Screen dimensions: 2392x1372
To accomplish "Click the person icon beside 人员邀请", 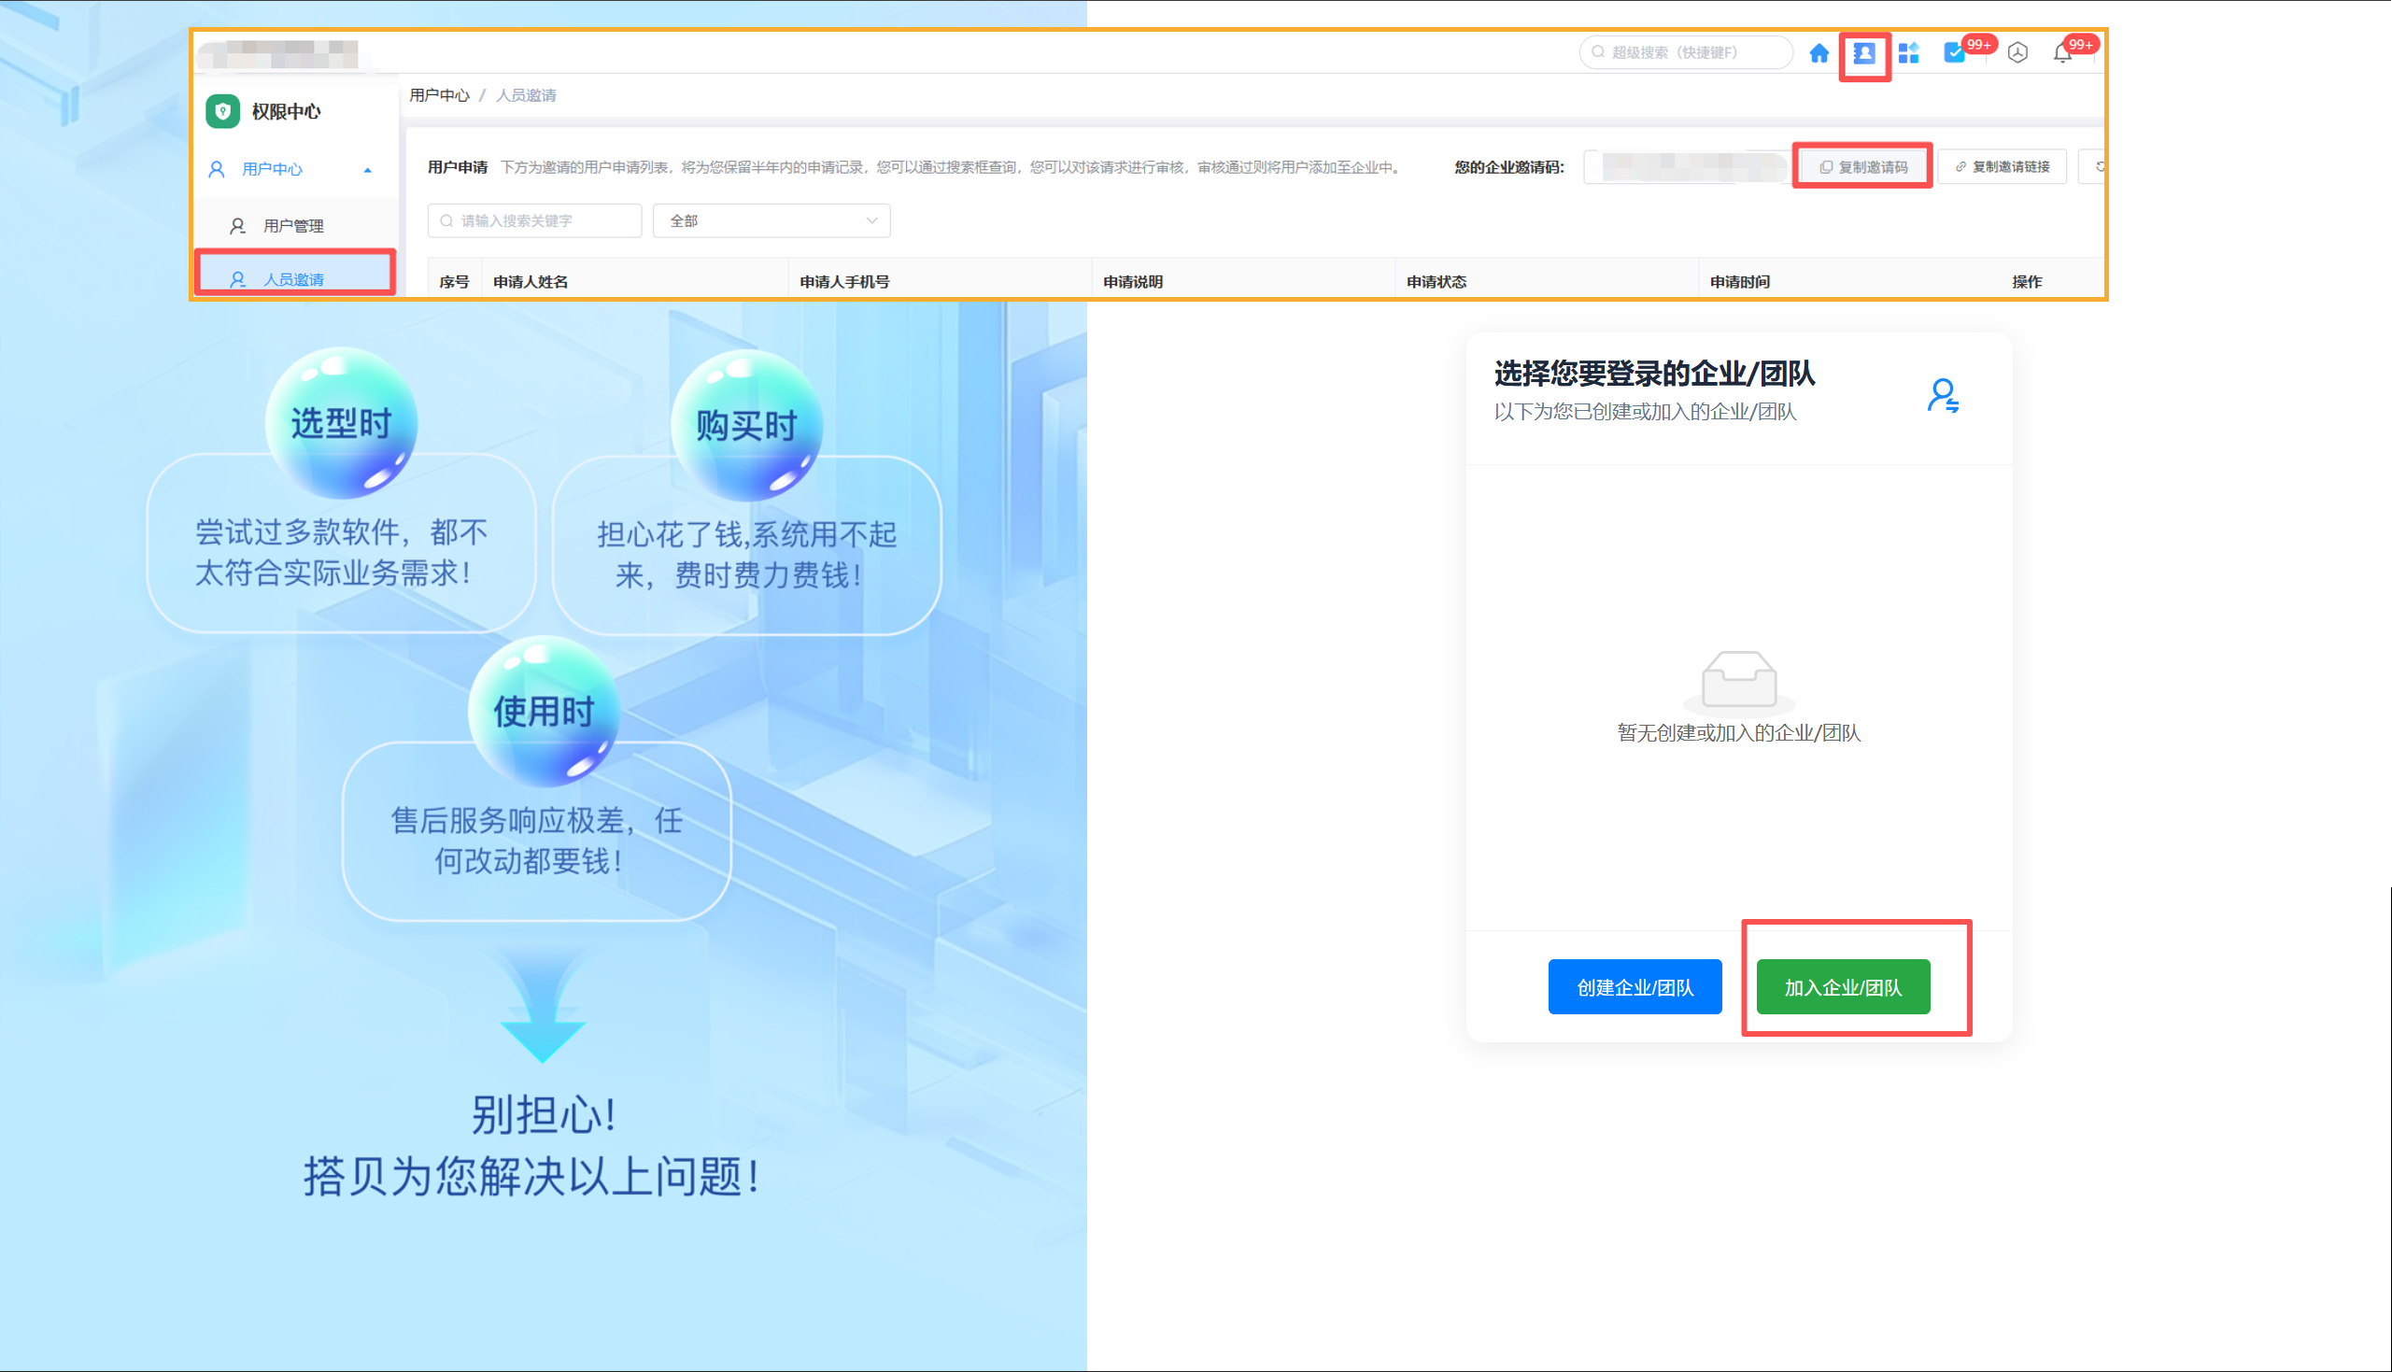I will point(237,280).
